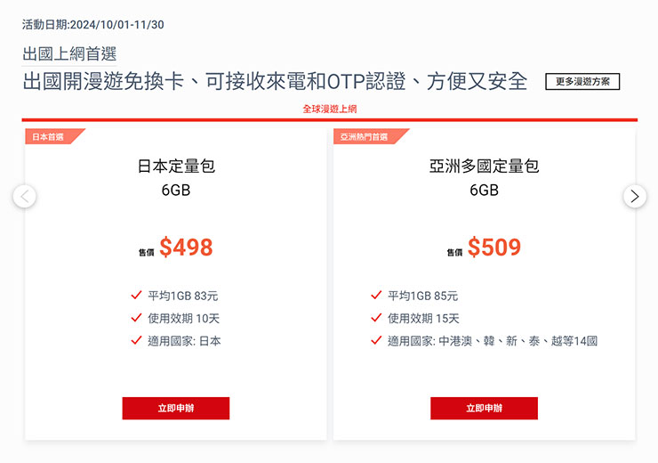The image size is (658, 463).
Task: Click the previous carousel arrow
Action: [25, 196]
